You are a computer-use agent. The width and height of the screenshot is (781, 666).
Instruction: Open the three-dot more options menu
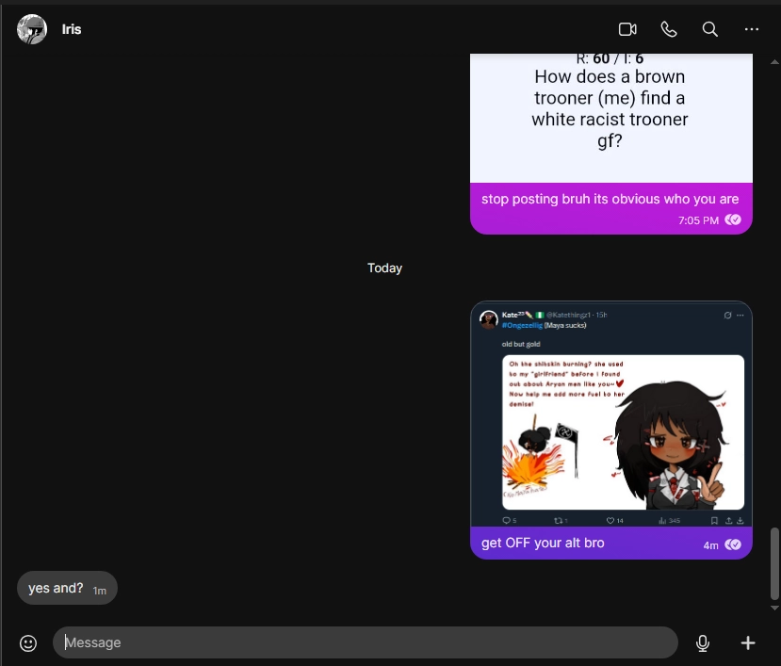point(751,29)
